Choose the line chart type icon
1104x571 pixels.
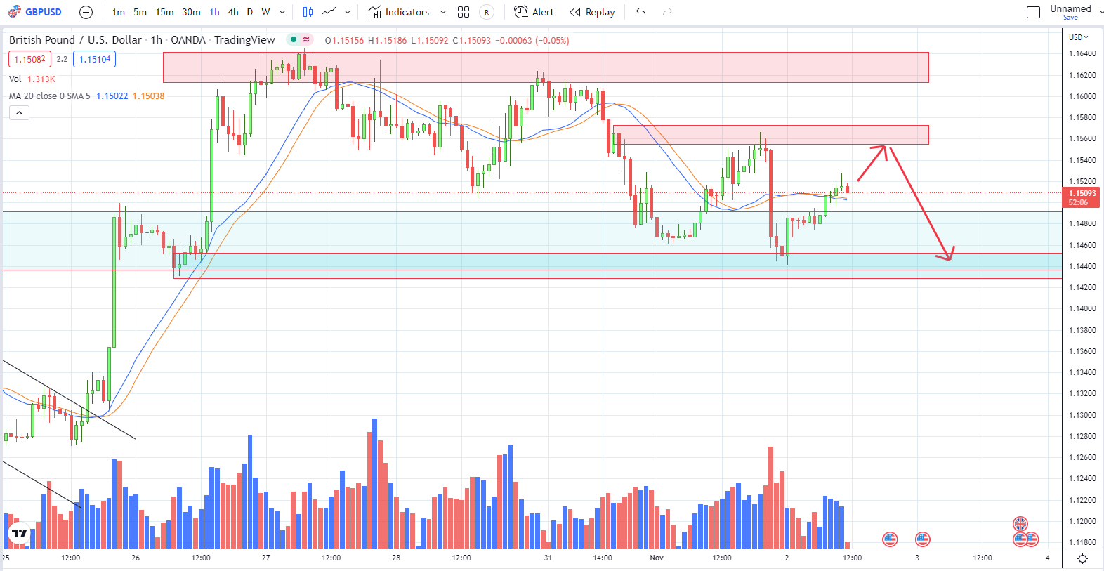(329, 12)
